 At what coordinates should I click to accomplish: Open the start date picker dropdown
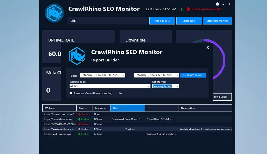point(123,75)
